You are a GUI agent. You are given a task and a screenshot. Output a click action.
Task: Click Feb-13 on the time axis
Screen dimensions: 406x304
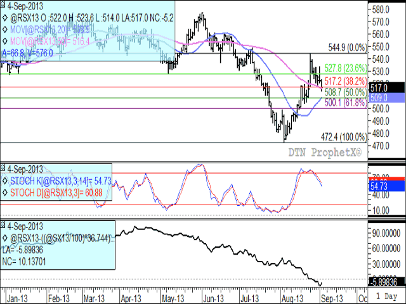click(x=59, y=299)
